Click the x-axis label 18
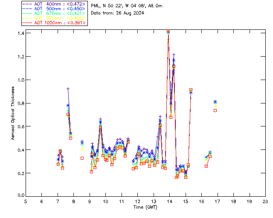Viewport: 273px width, 218px height. click(x=233, y=201)
